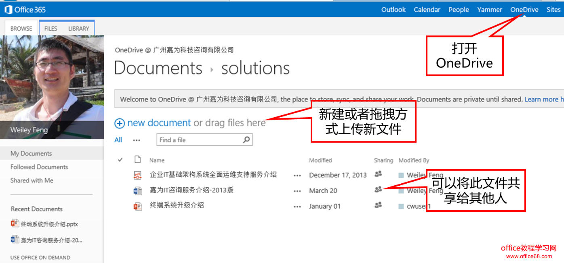This screenshot has width=564, height=263.
Task: Sort by the Modified column header
Action: [320, 160]
